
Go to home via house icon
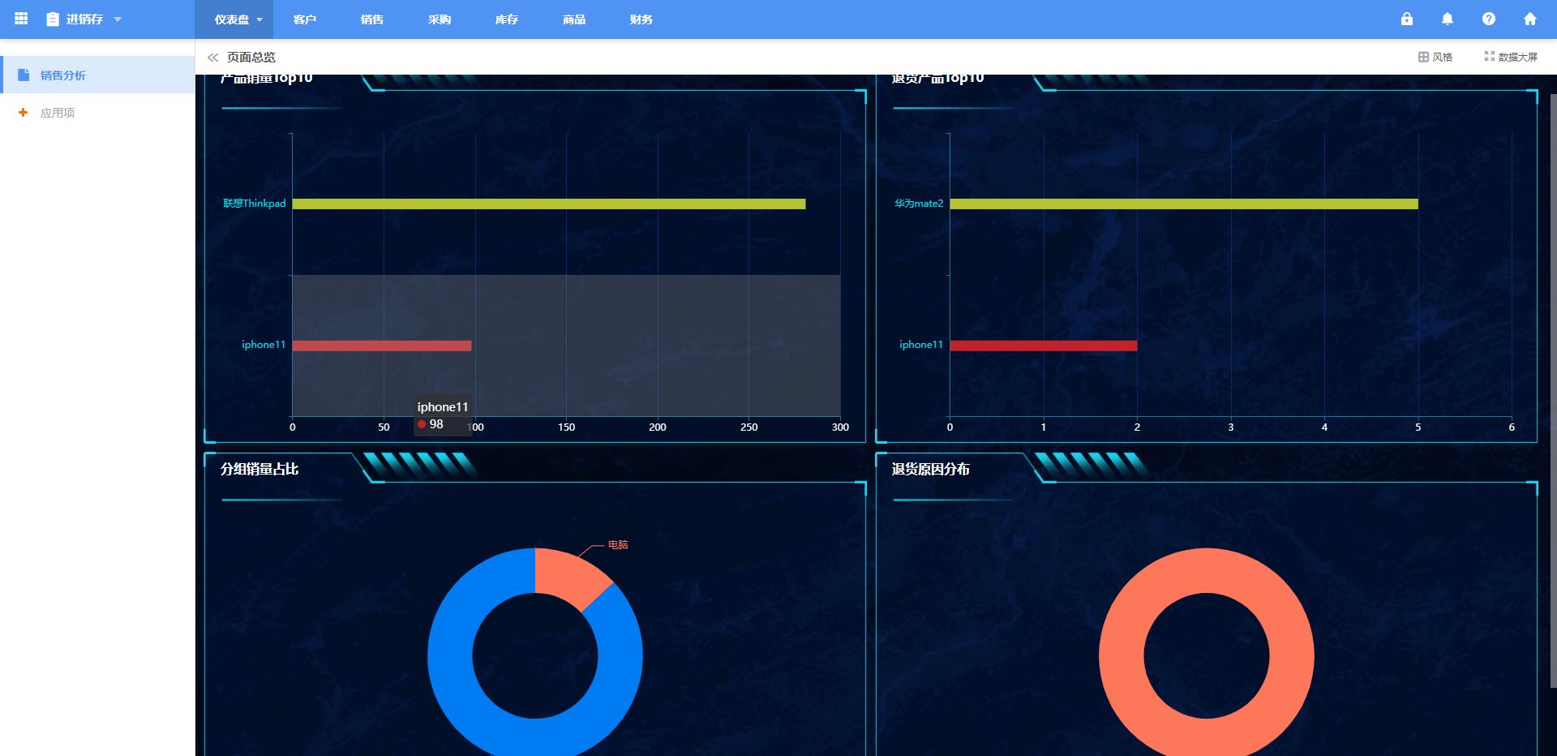[1530, 19]
